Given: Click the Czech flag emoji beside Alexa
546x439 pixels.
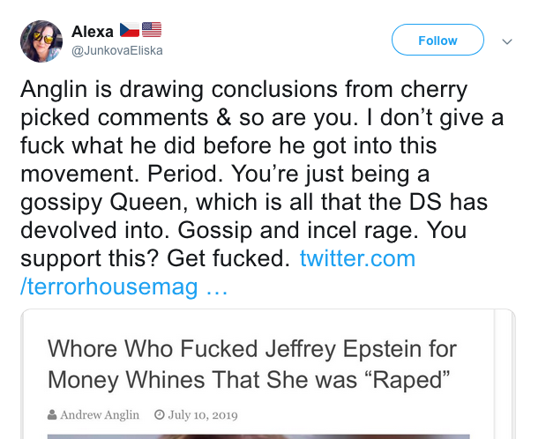Looking at the screenshot, I should click(130, 32).
